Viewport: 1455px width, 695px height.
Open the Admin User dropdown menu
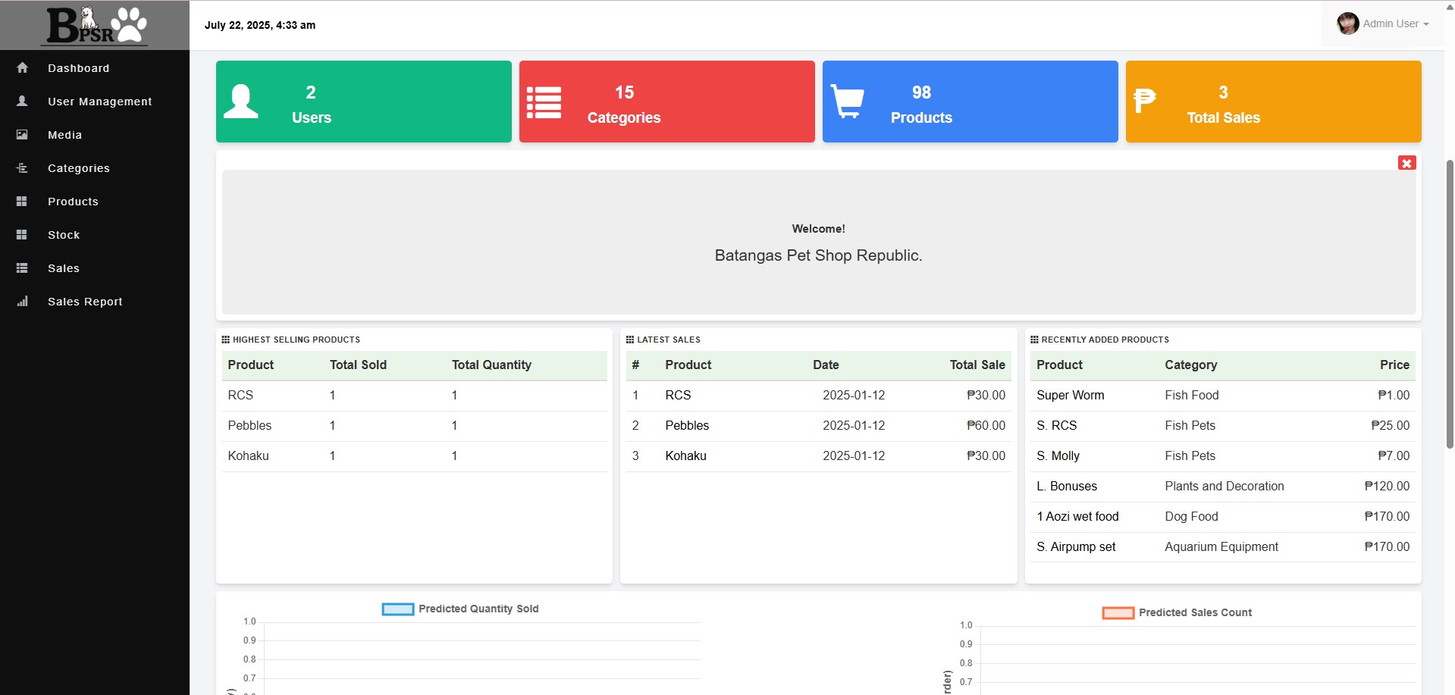click(x=1383, y=23)
